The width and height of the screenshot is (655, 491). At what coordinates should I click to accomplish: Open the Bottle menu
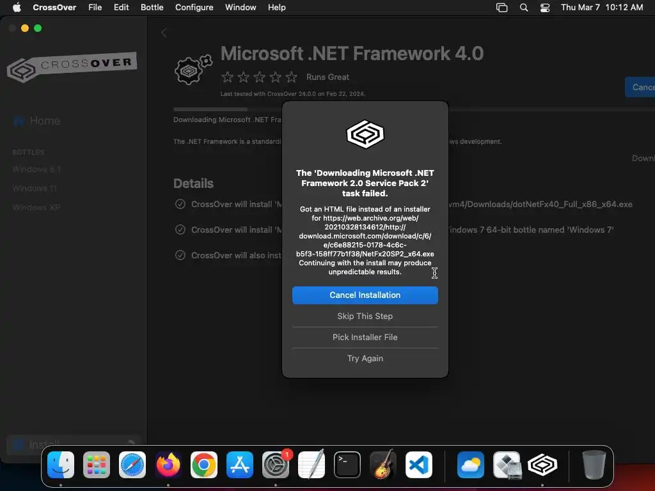152,7
